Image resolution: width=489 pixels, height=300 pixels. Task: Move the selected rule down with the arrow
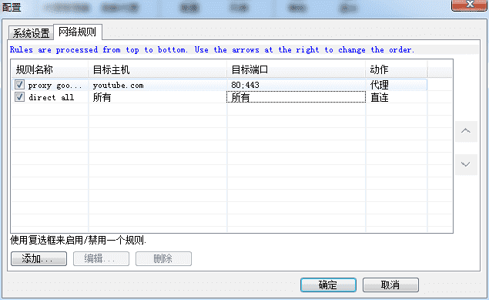466,164
